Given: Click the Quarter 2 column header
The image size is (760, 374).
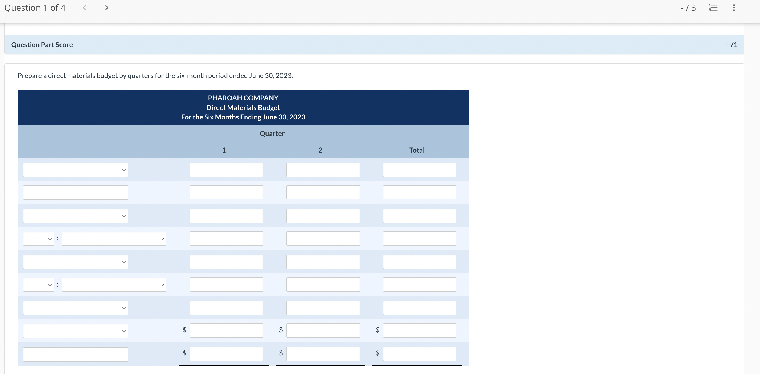Looking at the screenshot, I should click(x=320, y=150).
